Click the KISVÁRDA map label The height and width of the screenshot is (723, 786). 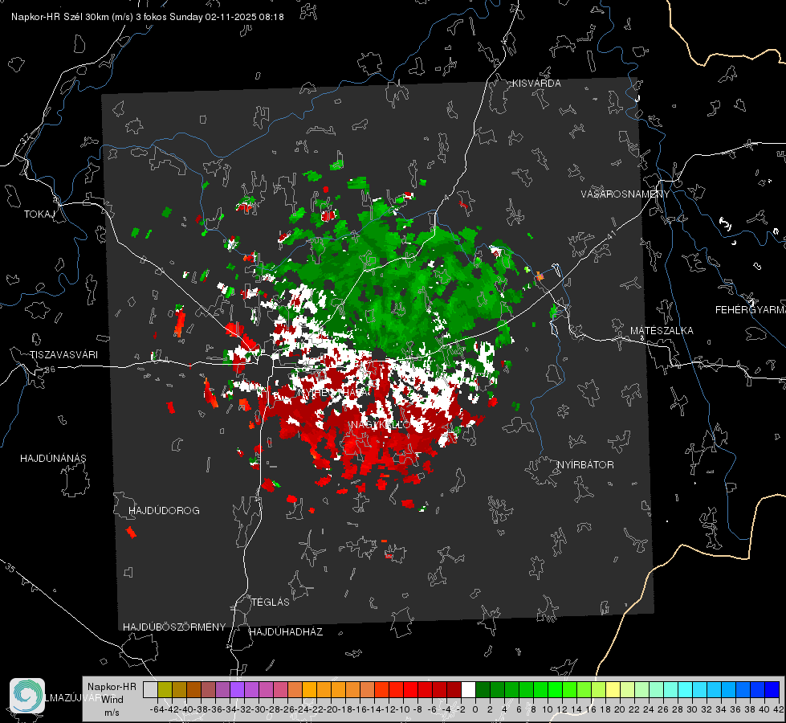536,84
